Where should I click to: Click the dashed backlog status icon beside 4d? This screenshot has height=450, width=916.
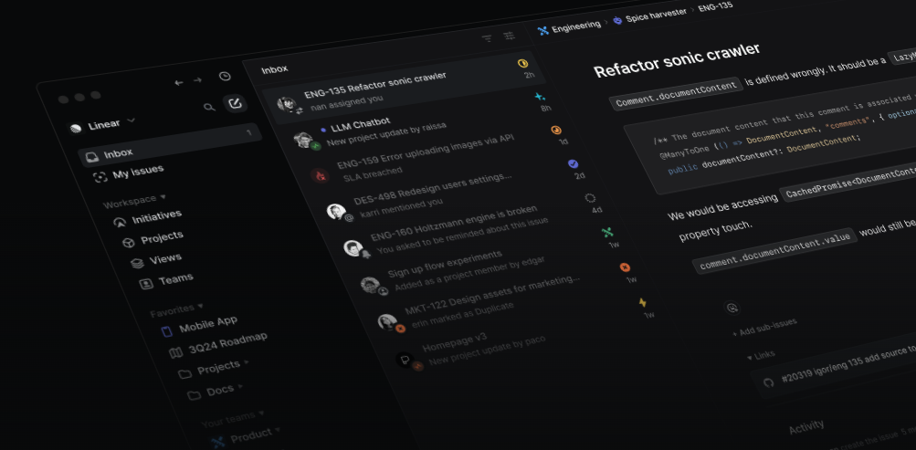click(590, 198)
